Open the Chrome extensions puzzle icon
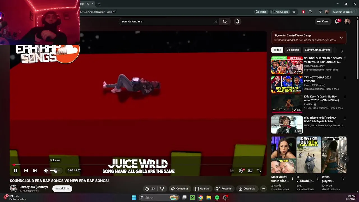 tap(310, 12)
